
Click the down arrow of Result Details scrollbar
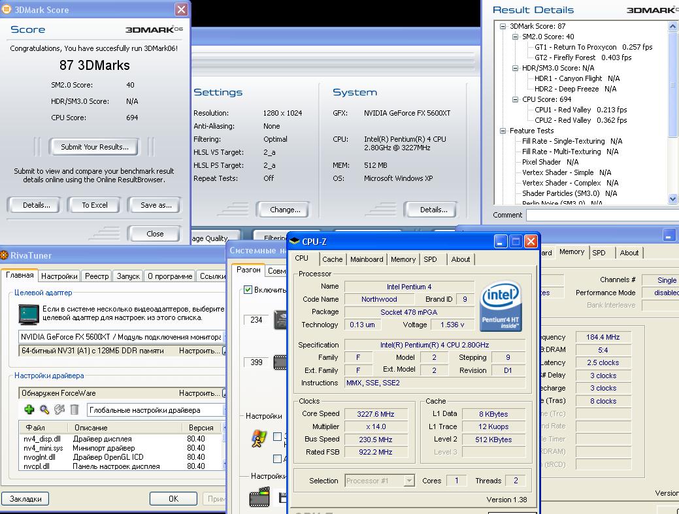point(672,199)
